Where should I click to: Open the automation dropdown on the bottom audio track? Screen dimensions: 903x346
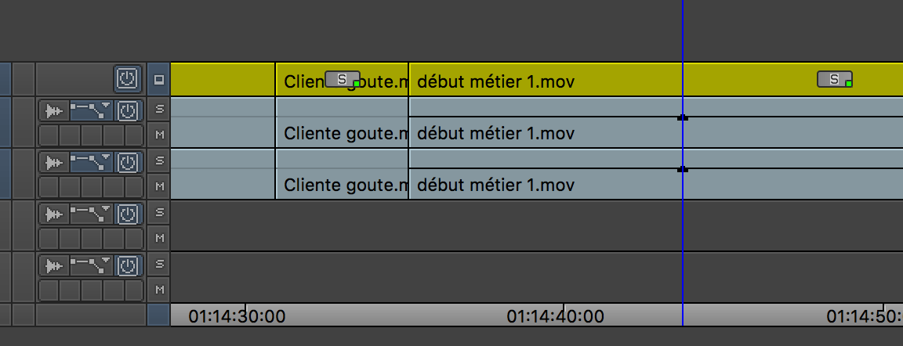tap(92, 265)
